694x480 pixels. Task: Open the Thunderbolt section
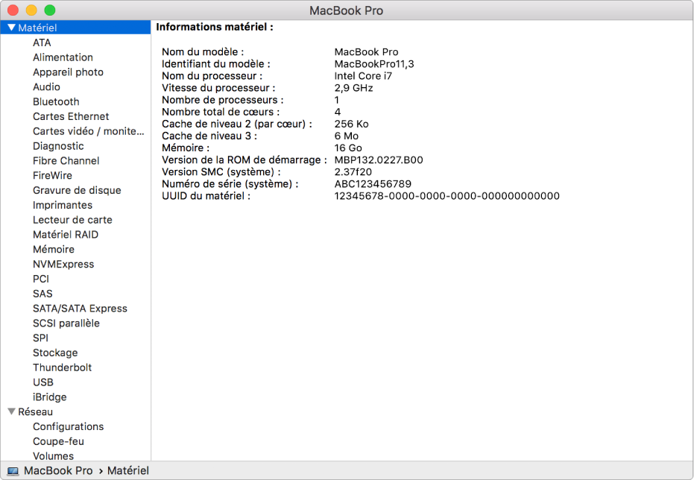[63, 367]
